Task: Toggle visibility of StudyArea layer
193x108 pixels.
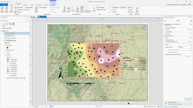Action: point(7,50)
